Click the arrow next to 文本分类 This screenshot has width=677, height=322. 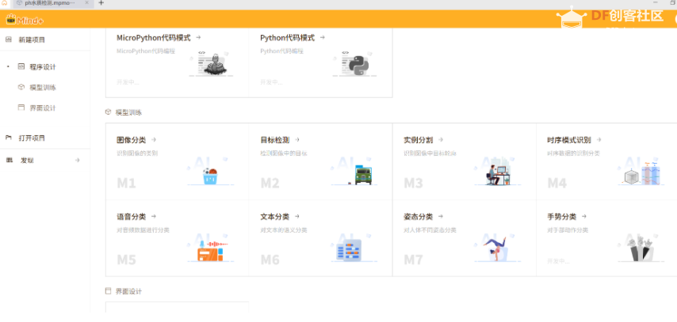[x=297, y=217]
